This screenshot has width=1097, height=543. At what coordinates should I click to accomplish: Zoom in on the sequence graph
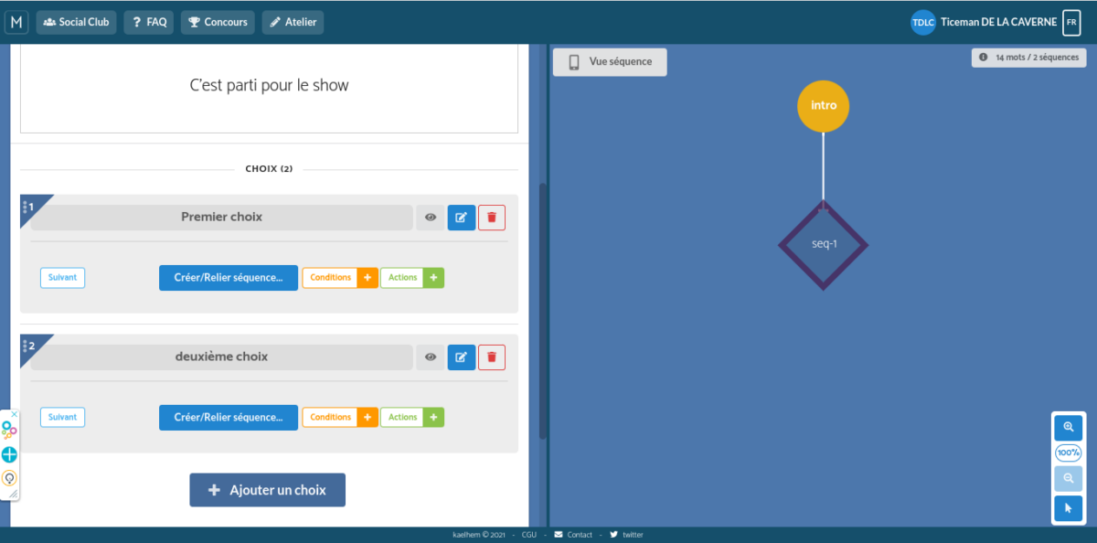[x=1068, y=427]
